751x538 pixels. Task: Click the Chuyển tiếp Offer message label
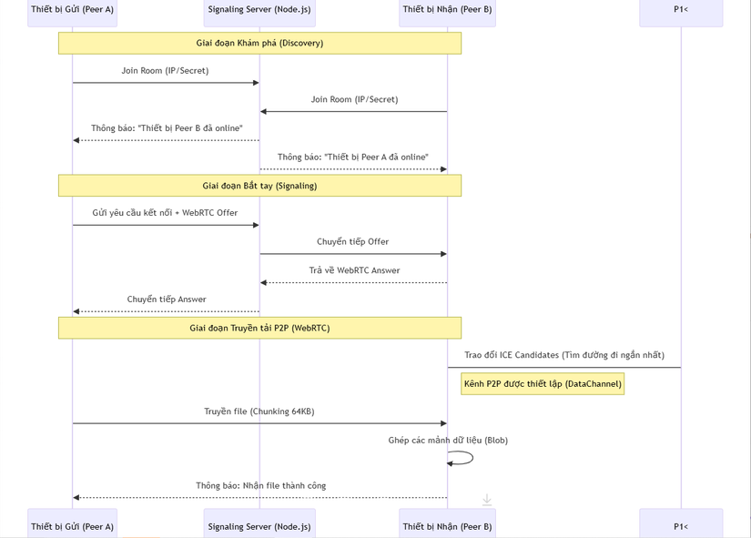point(352,242)
